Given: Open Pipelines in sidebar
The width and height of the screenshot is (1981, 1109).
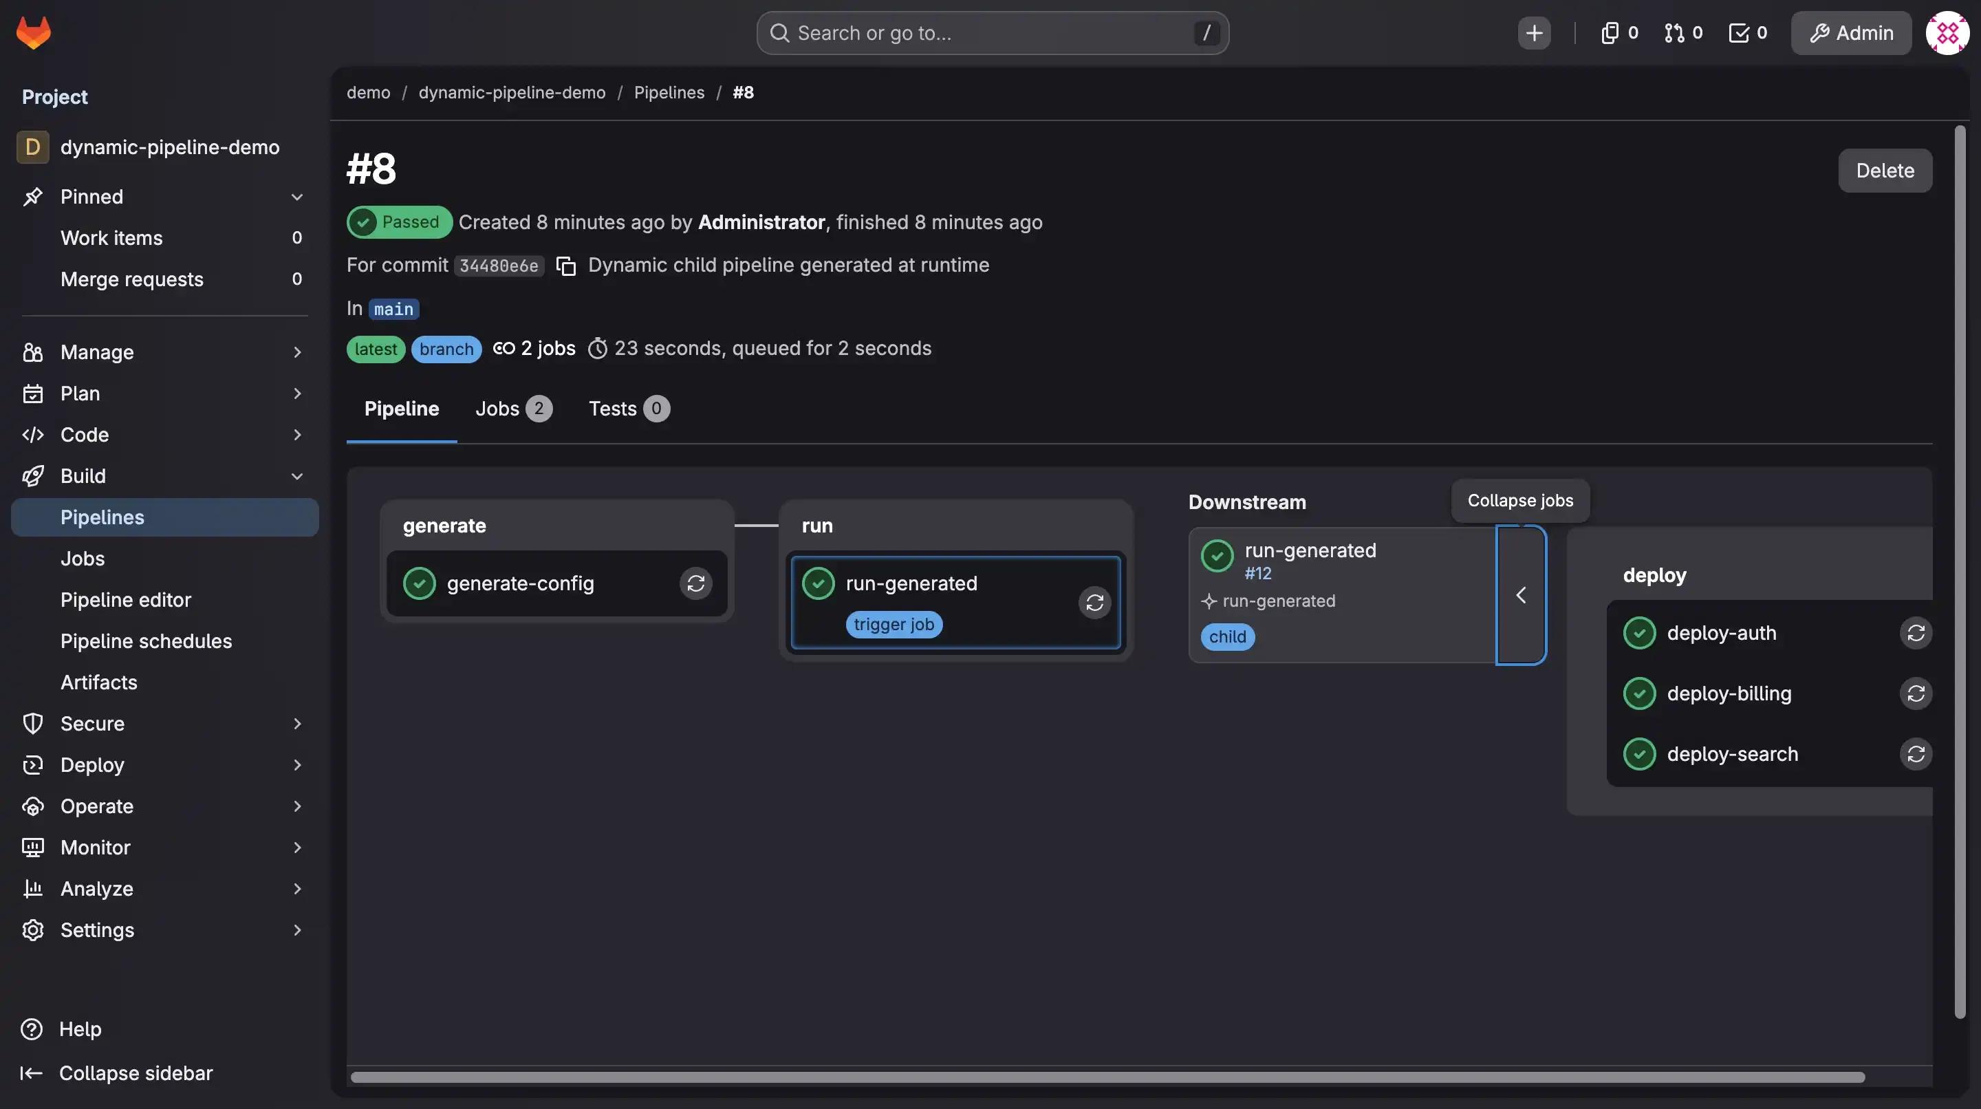Looking at the screenshot, I should pos(164,517).
